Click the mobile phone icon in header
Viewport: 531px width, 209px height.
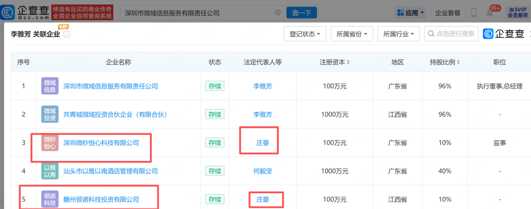coord(474,13)
